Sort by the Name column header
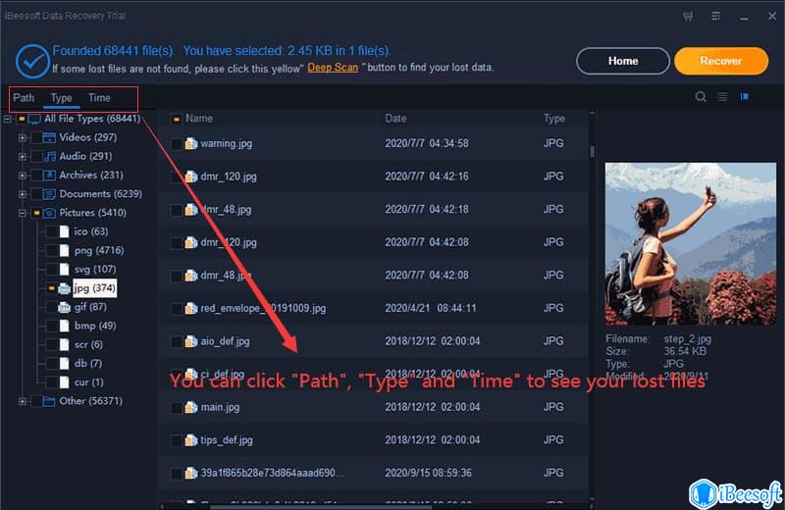This screenshot has height=510, width=785. coord(199,119)
